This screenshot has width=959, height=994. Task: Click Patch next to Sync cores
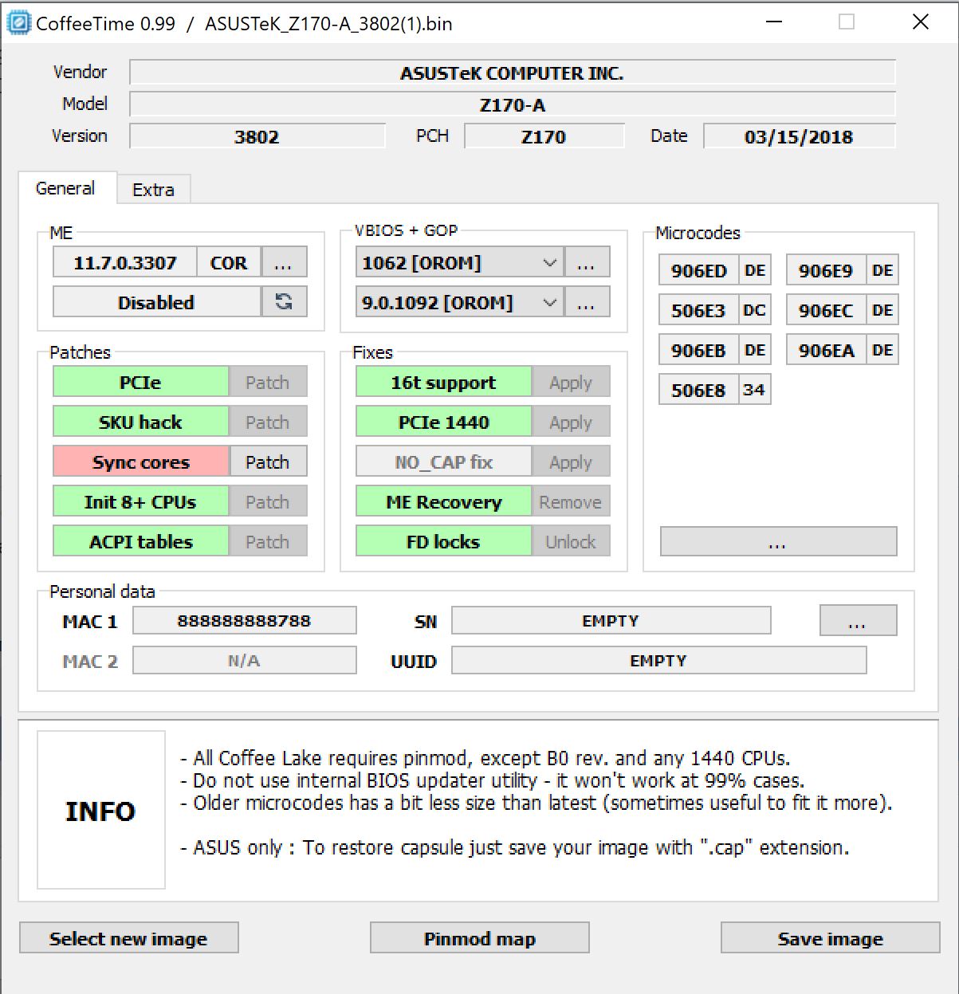point(268,462)
